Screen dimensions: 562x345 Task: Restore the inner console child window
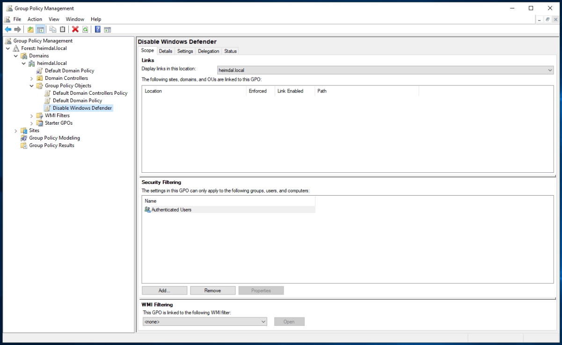click(x=547, y=19)
